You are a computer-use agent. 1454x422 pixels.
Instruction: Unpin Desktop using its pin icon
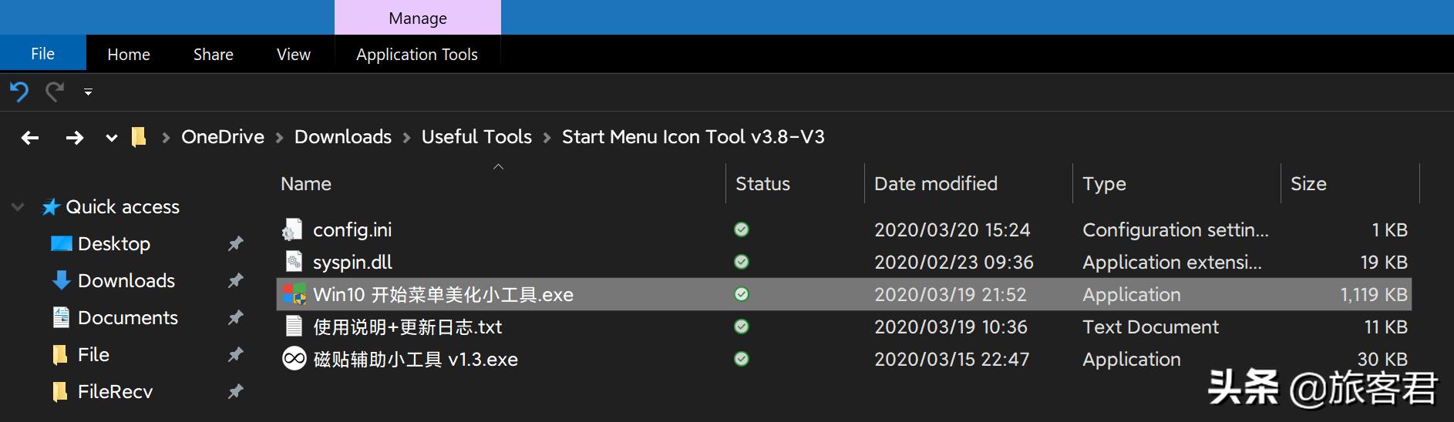[235, 243]
